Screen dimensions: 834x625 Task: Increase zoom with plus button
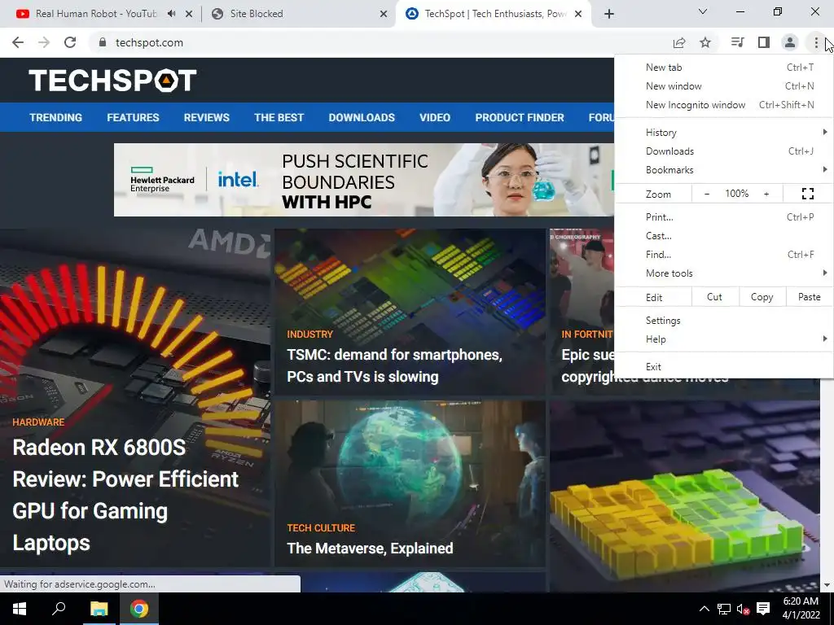pos(766,194)
